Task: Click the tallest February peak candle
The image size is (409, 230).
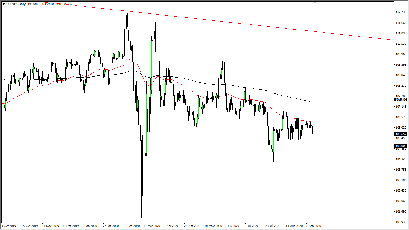Action: (x=126, y=22)
